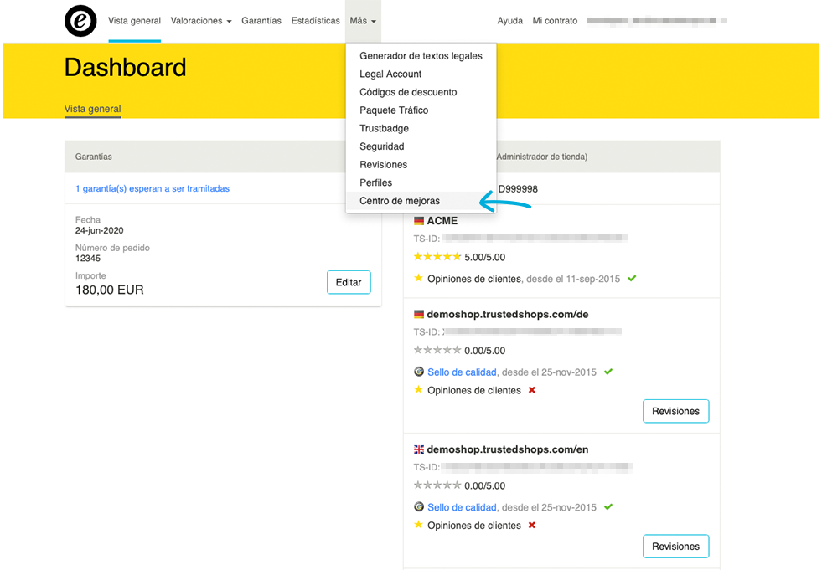The width and height of the screenshot is (822, 570).
Task: Click ACME's gold star rating 5.00/5.00
Action: point(437,257)
